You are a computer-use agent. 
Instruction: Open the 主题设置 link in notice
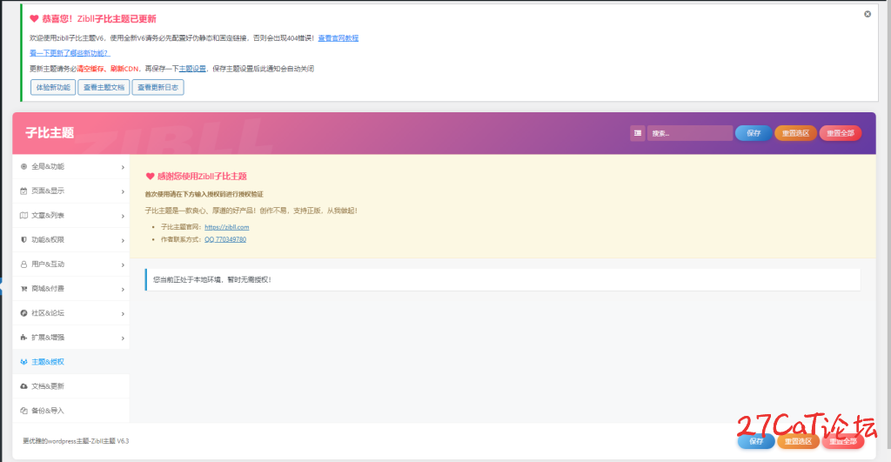point(192,69)
